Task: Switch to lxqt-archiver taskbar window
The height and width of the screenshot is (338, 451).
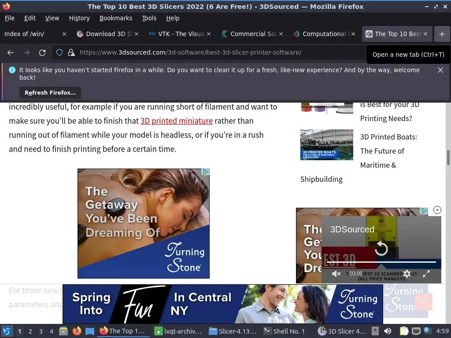Action: click(x=178, y=331)
